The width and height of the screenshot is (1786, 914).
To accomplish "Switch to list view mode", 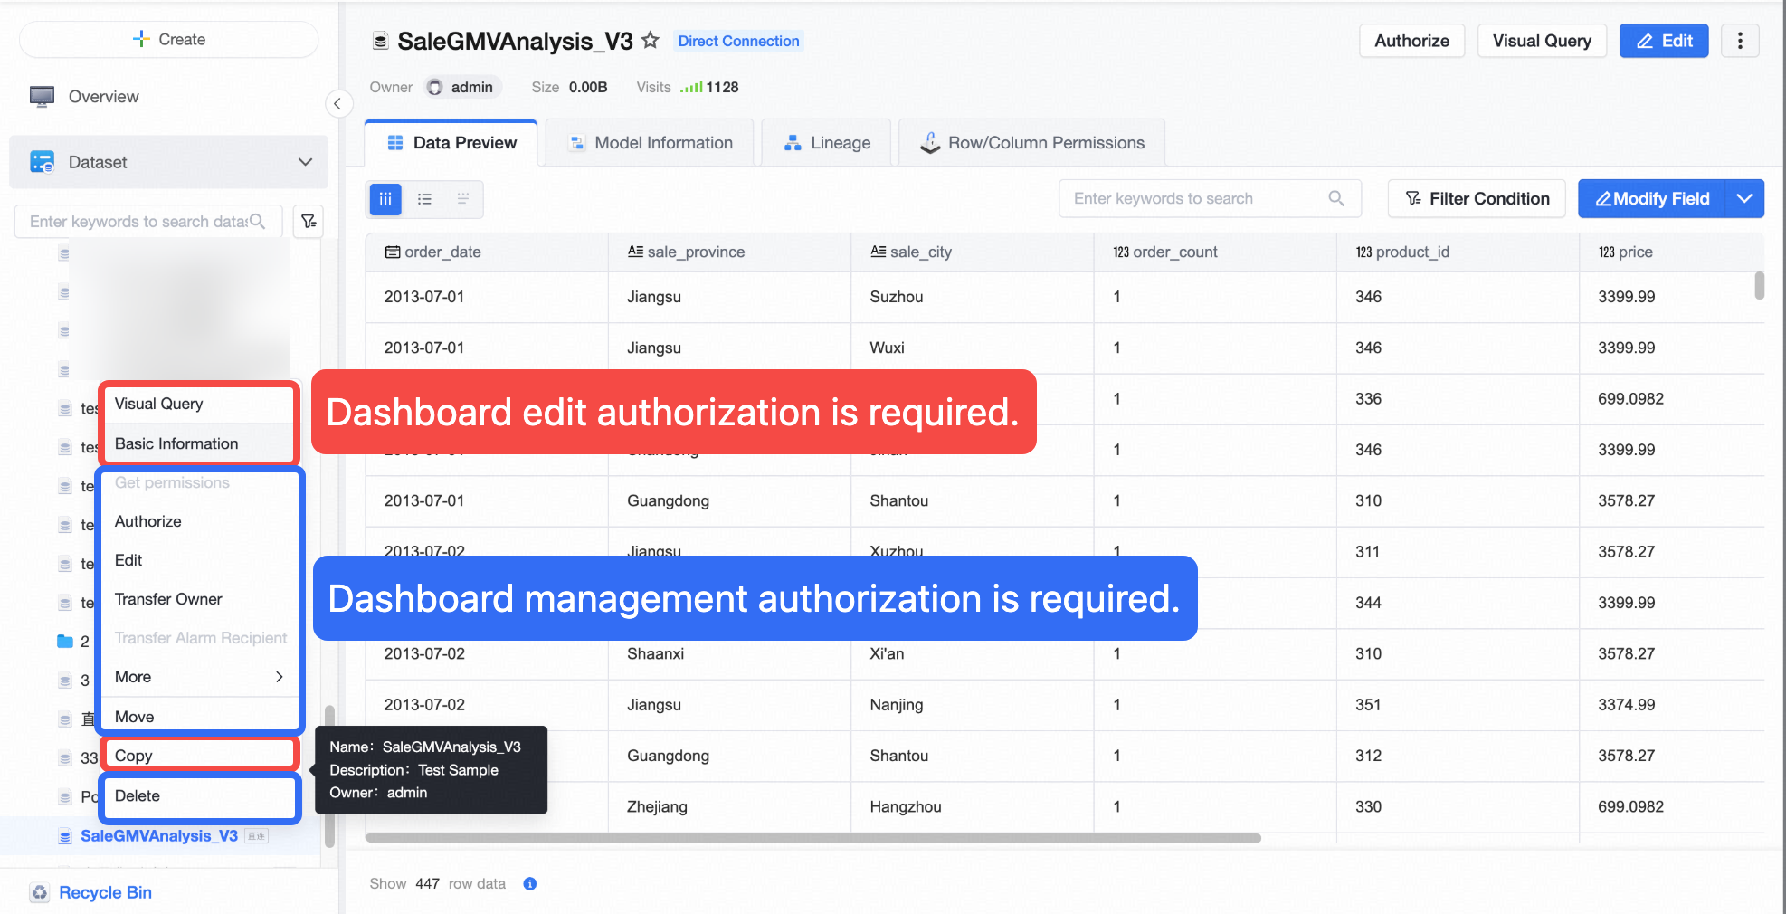I will (424, 199).
